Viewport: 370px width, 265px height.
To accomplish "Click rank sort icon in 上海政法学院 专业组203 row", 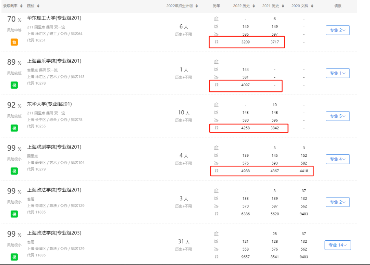I will point(216,256).
